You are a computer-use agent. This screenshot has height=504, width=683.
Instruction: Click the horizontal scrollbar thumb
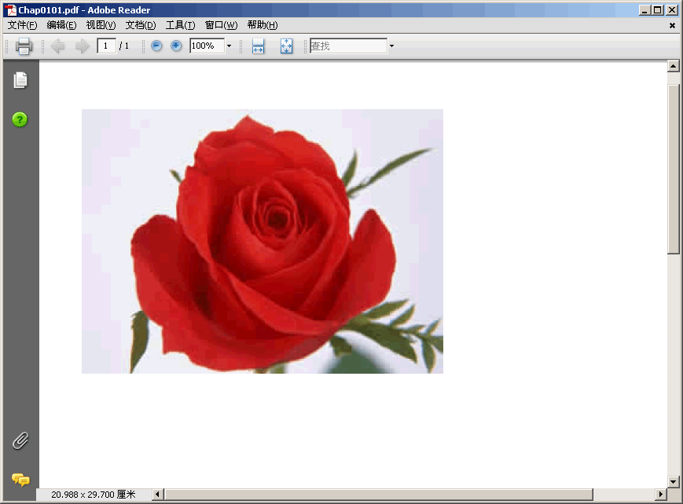pos(378,495)
